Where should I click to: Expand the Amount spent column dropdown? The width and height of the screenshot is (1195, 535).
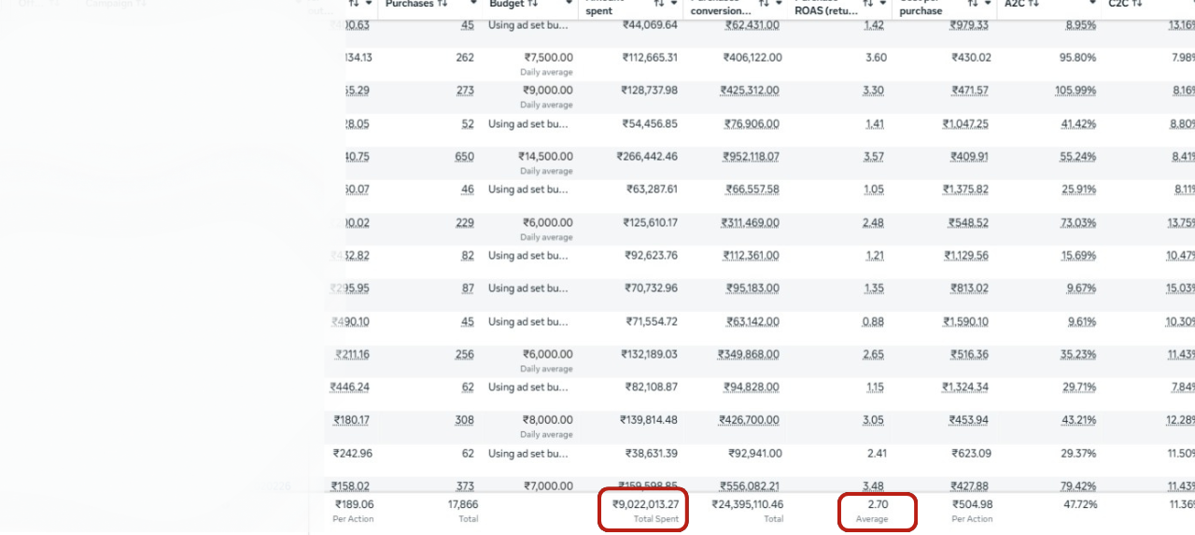675,4
